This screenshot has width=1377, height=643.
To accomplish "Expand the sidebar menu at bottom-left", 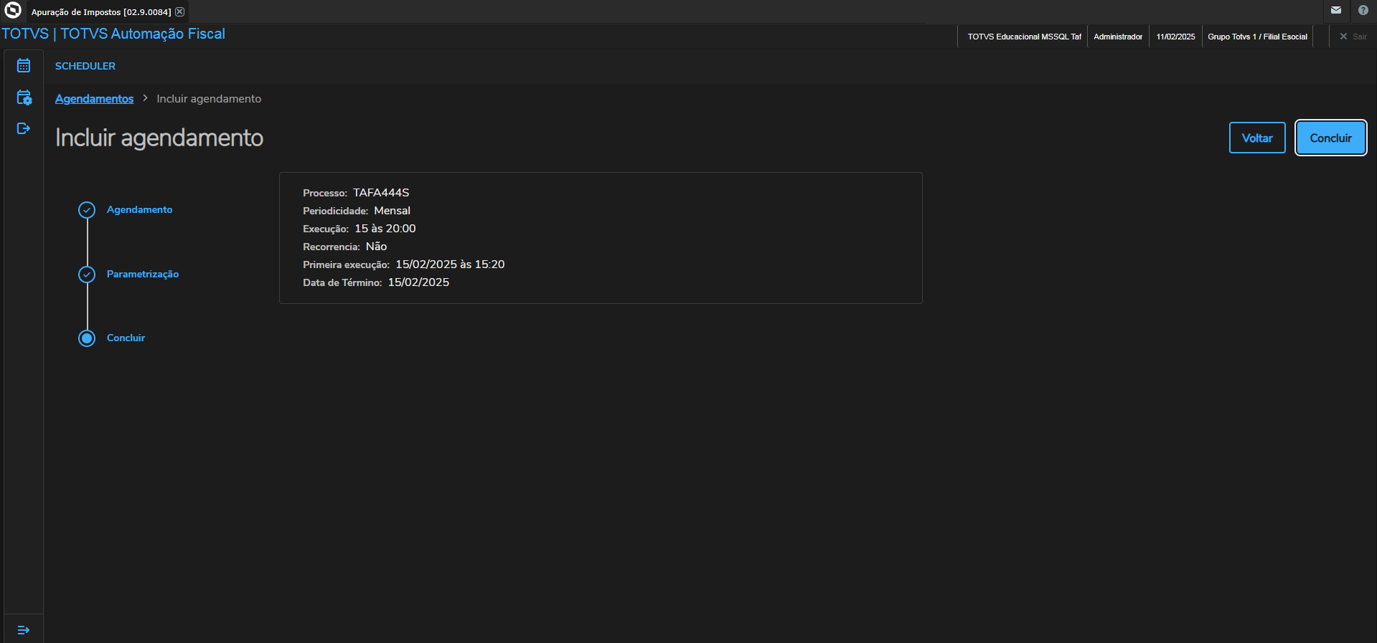I will (24, 630).
